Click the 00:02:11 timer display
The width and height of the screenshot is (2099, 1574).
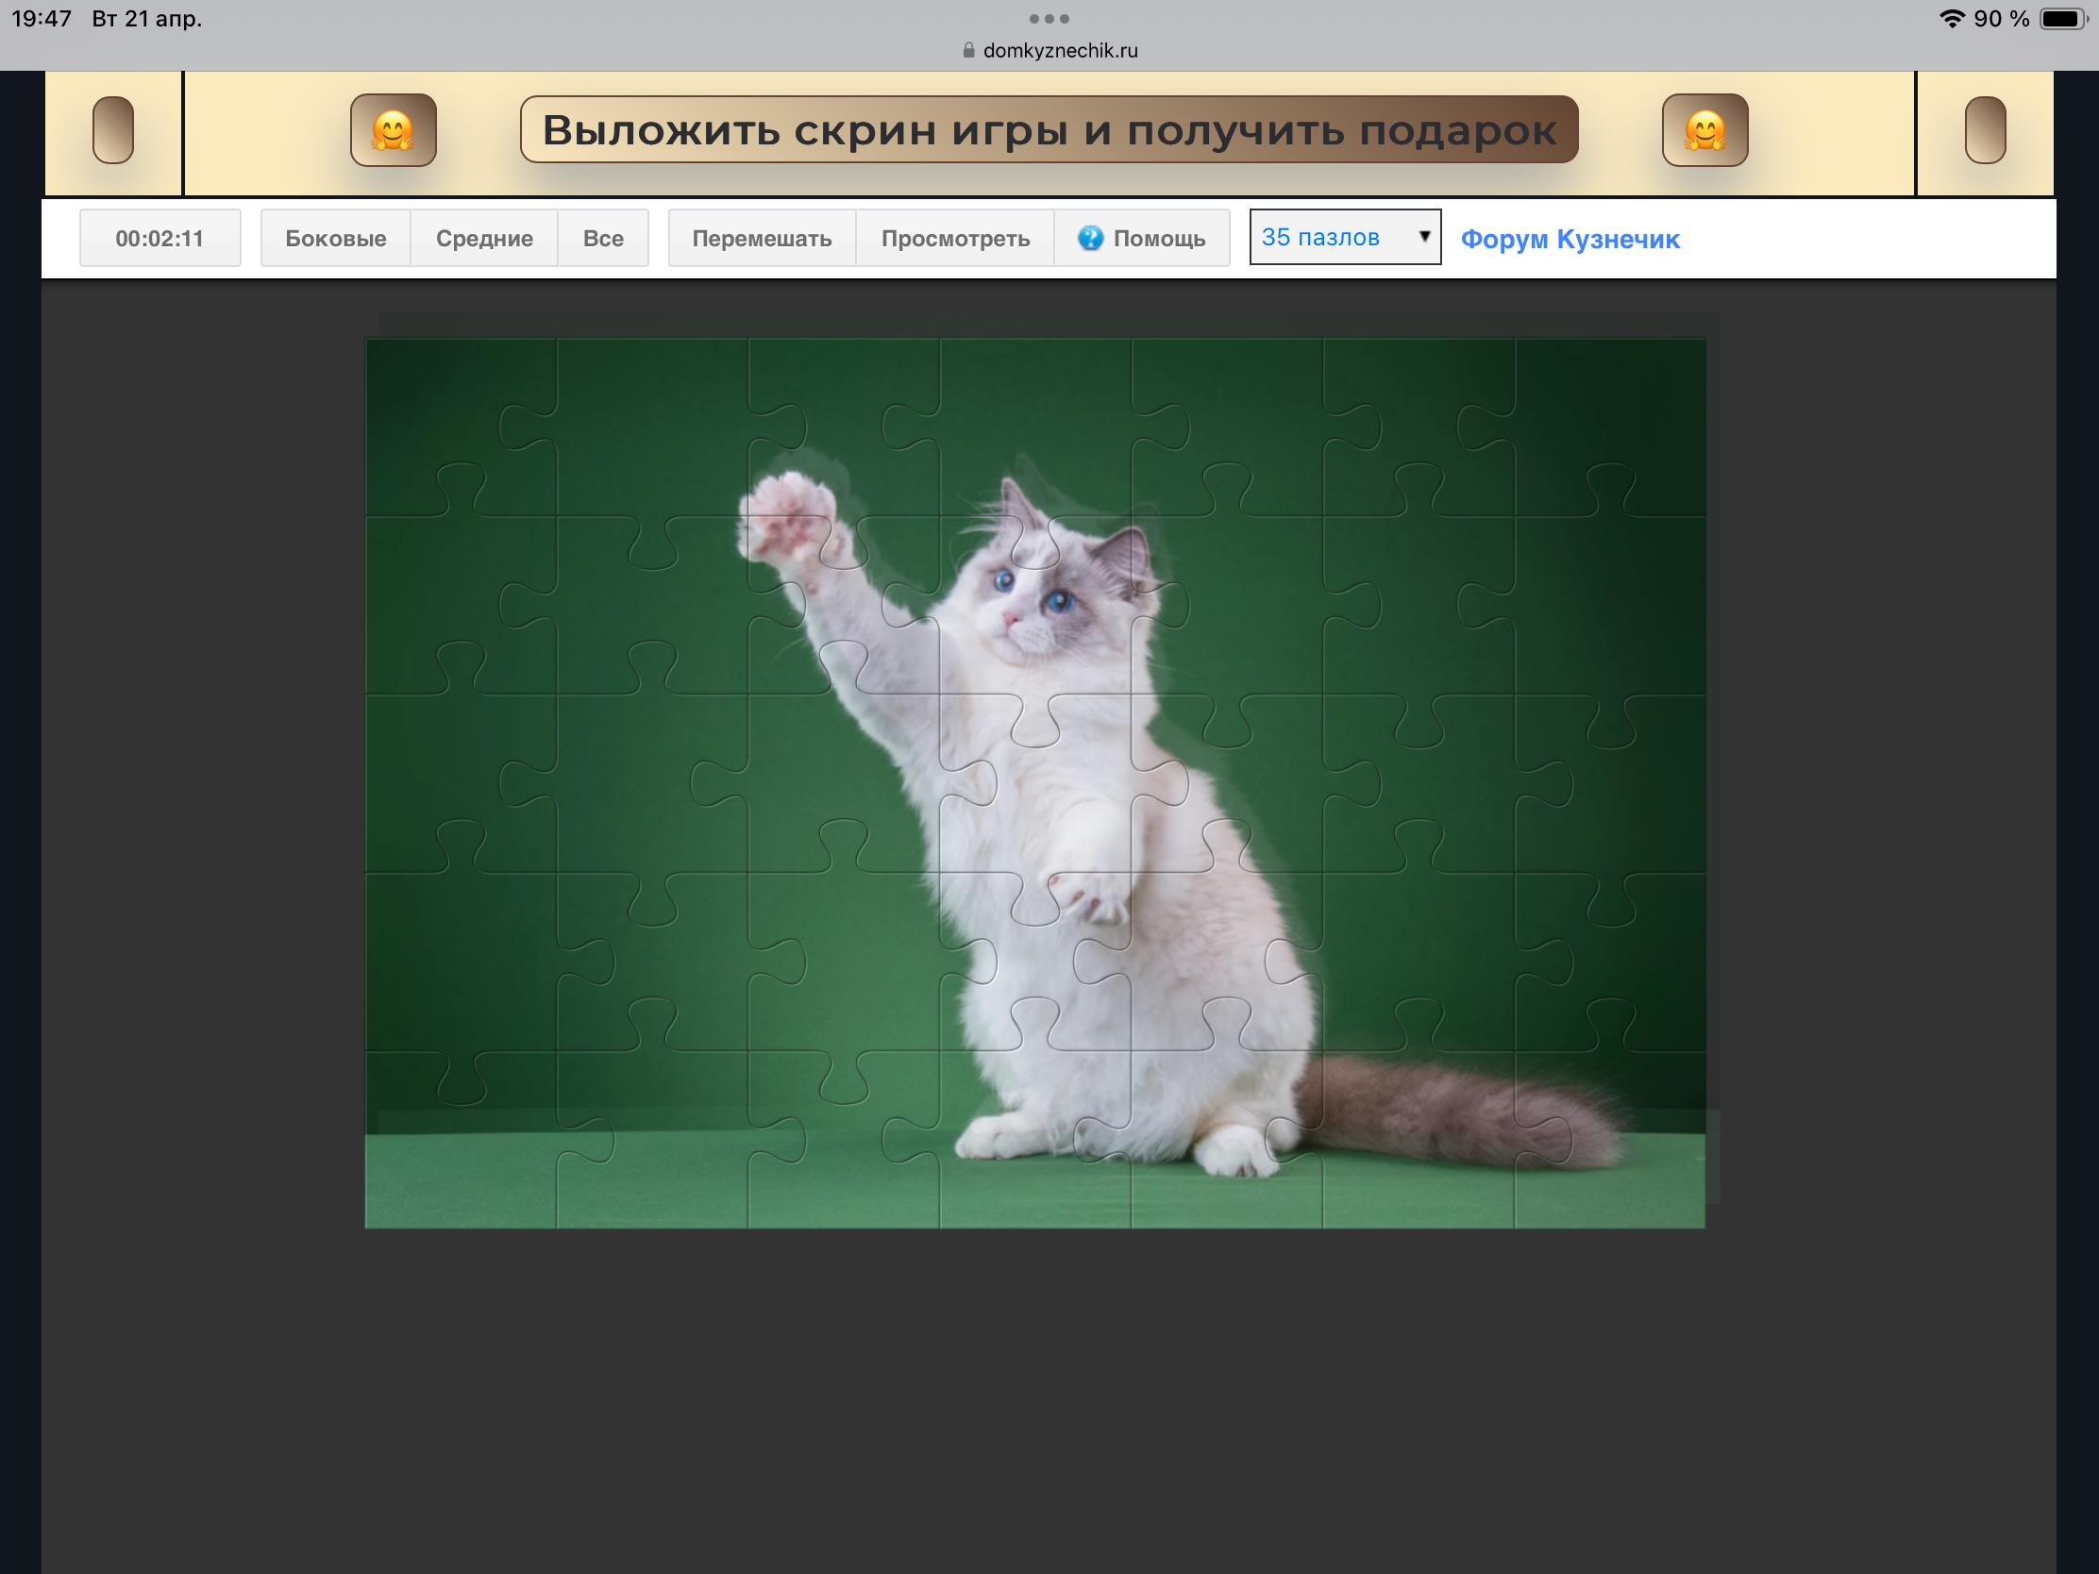(160, 238)
